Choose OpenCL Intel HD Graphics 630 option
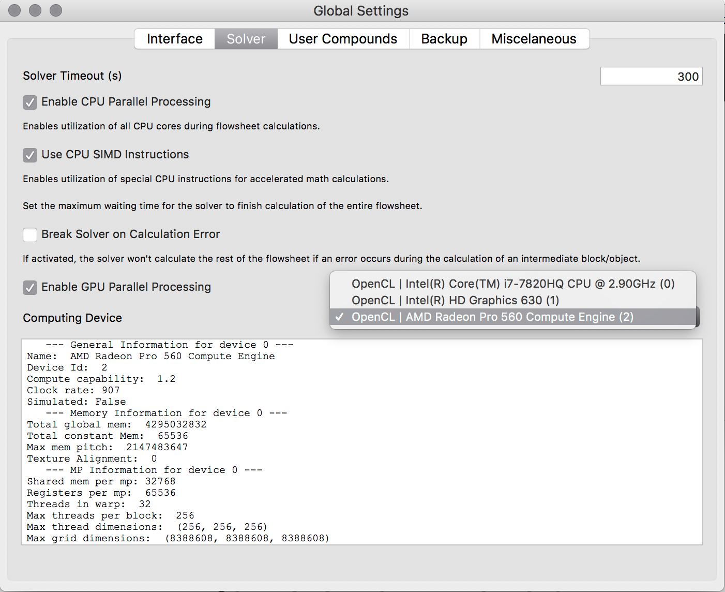Image resolution: width=725 pixels, height=592 pixels. pos(513,300)
